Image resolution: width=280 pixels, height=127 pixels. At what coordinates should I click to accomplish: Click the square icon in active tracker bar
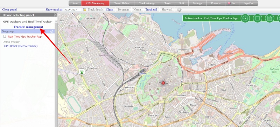(x=257, y=18)
